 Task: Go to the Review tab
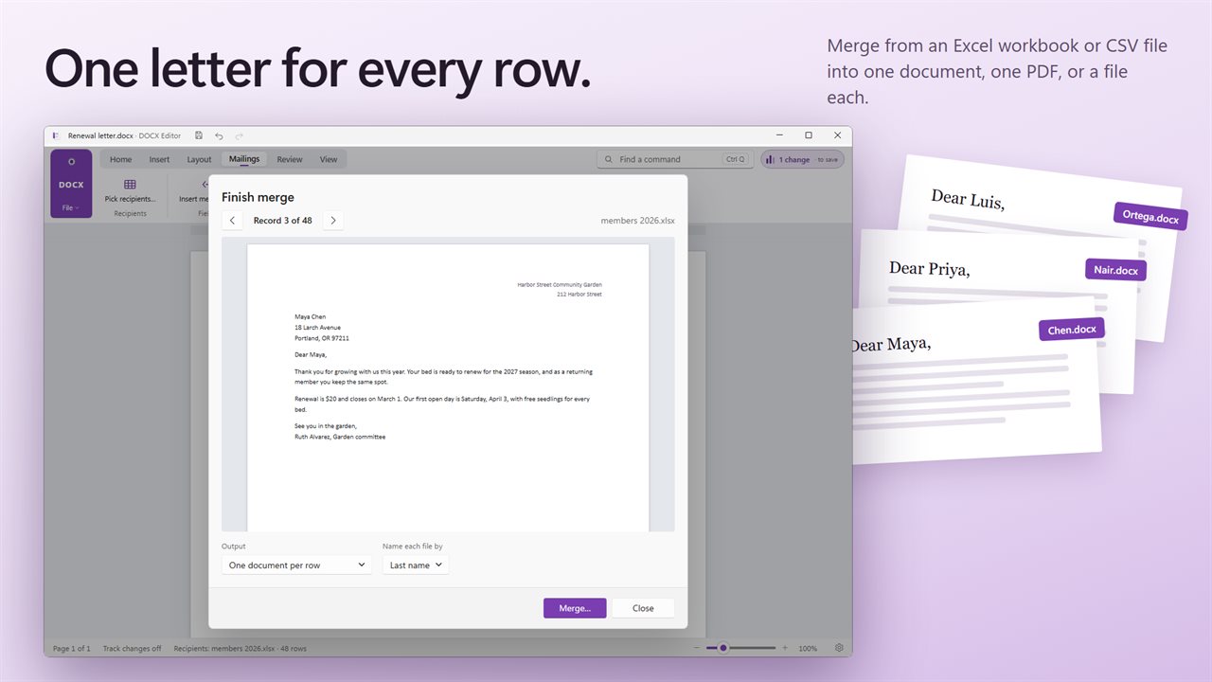coord(290,159)
